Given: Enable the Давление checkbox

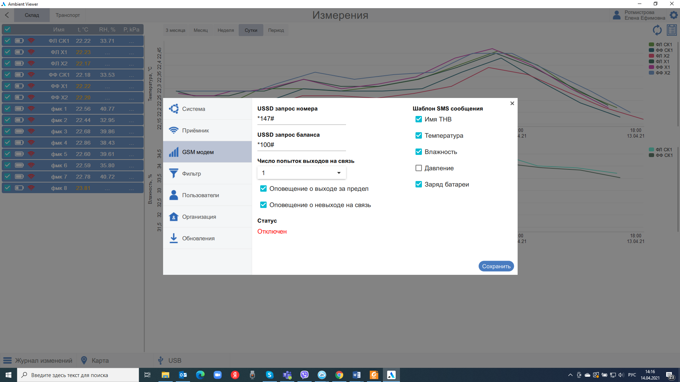Looking at the screenshot, I should pos(419,168).
